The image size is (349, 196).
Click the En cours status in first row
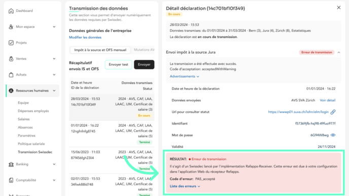click(x=144, y=115)
